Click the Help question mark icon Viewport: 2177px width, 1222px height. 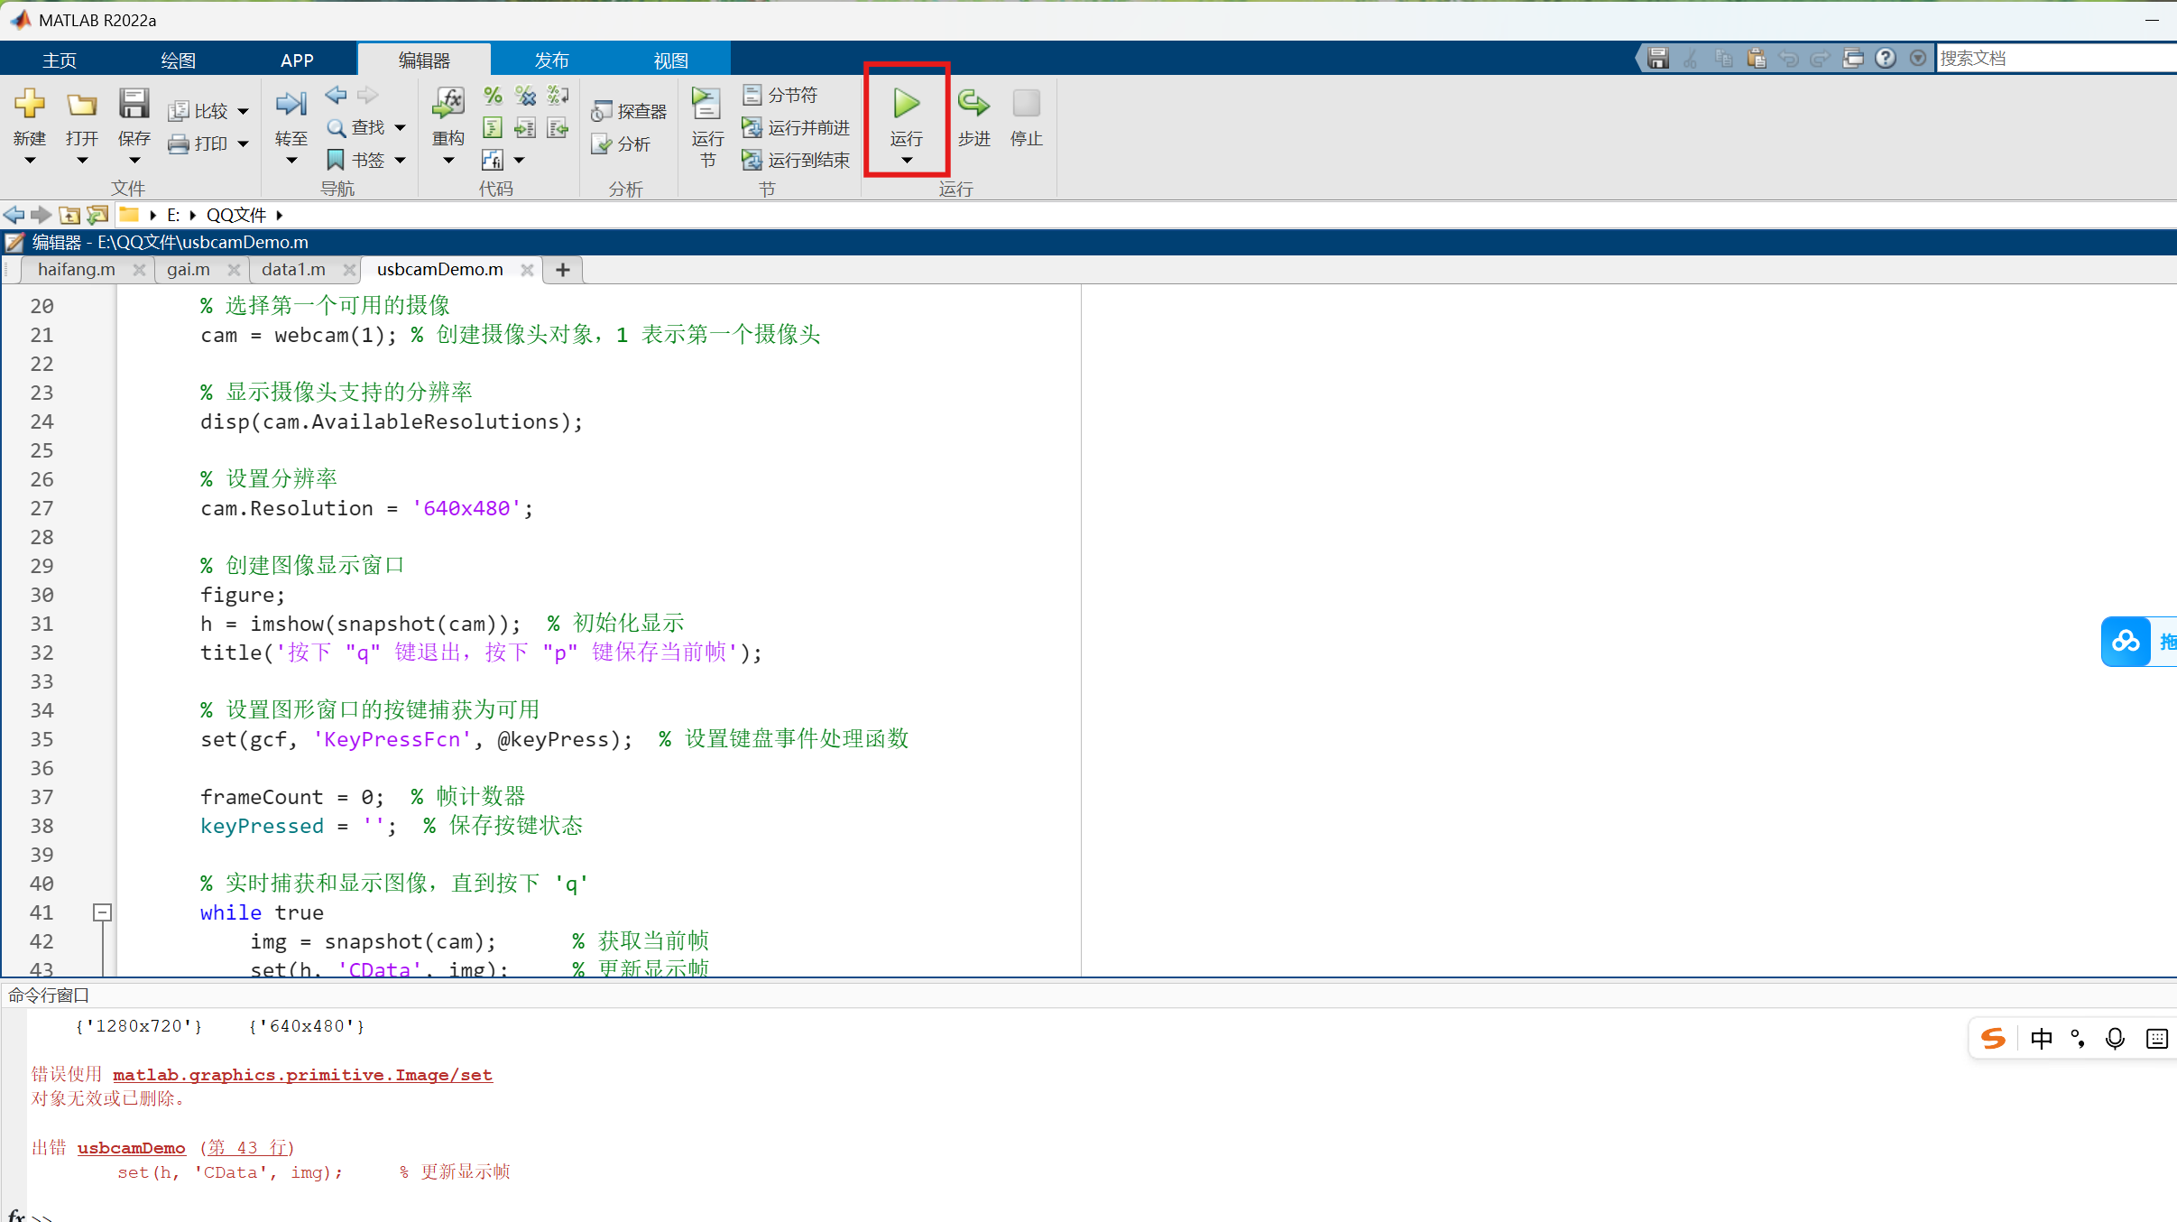tap(1886, 59)
